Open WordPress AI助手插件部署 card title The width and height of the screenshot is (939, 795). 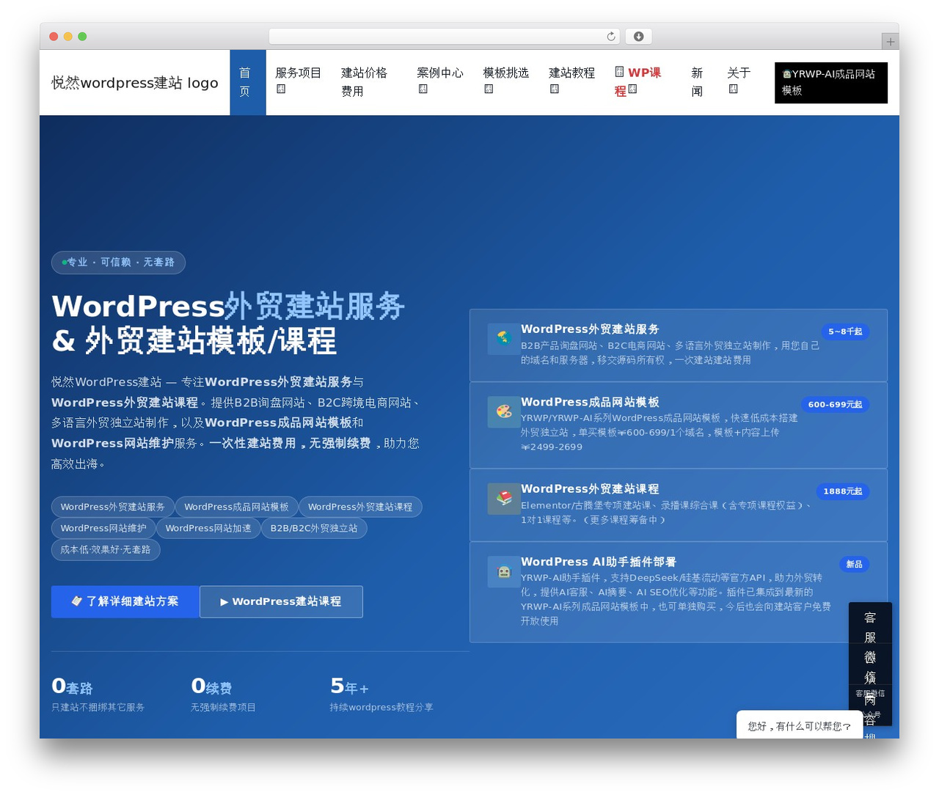pyautogui.click(x=599, y=562)
